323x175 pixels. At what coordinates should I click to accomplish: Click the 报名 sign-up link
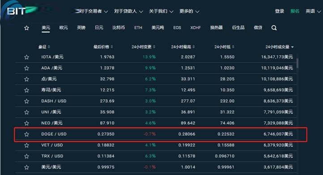(x=295, y=11)
